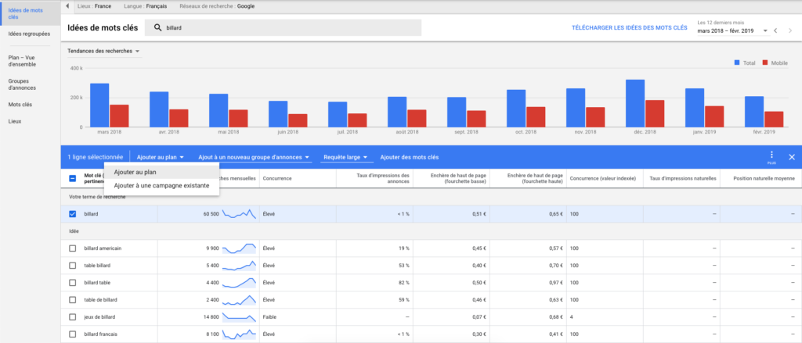Viewport: 802px width, 343px height.
Task: Expand the Ajouter au plan dropdown
Action: point(160,157)
